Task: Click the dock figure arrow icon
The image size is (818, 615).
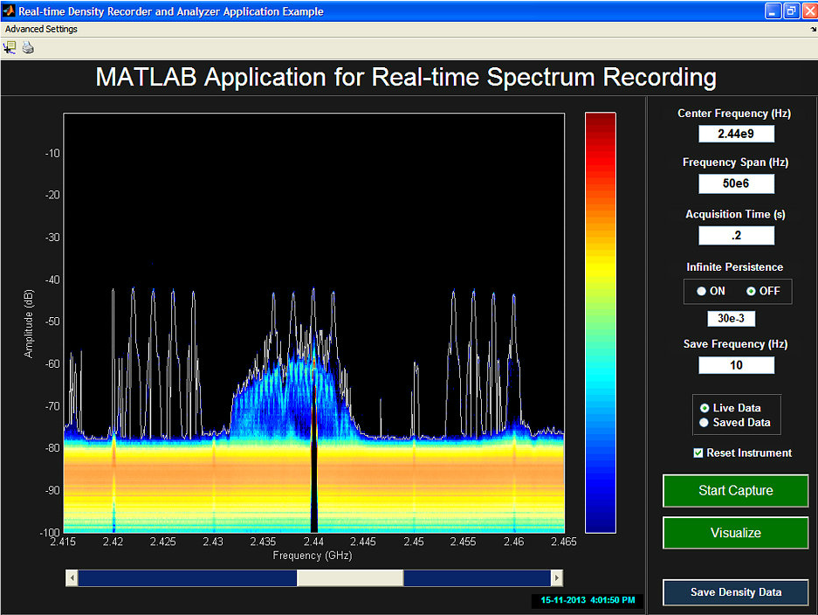Action: [812, 30]
